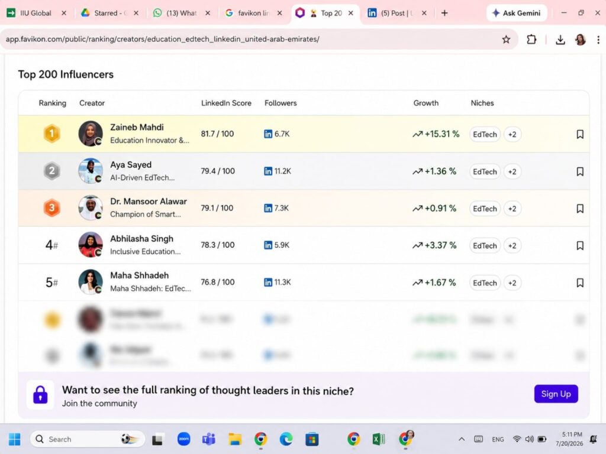Save Abhilasha Singh with the bookmark icon
This screenshot has height=454, width=606.
(x=580, y=245)
